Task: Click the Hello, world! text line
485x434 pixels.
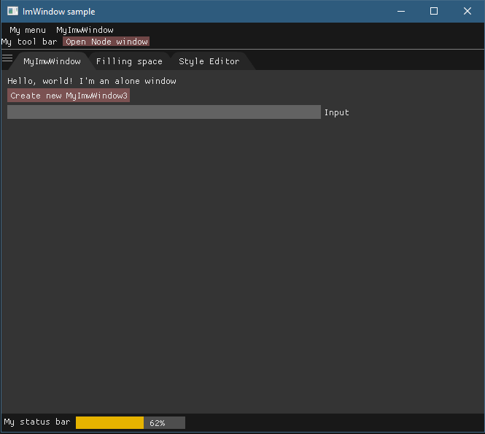Action: pyautogui.click(x=91, y=81)
